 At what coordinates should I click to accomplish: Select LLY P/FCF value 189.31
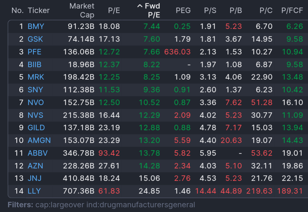pos(290,191)
